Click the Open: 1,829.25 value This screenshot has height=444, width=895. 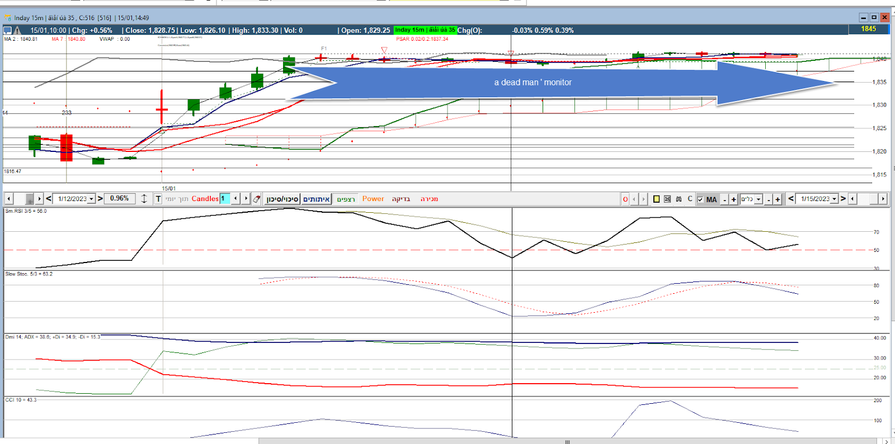tap(366, 30)
